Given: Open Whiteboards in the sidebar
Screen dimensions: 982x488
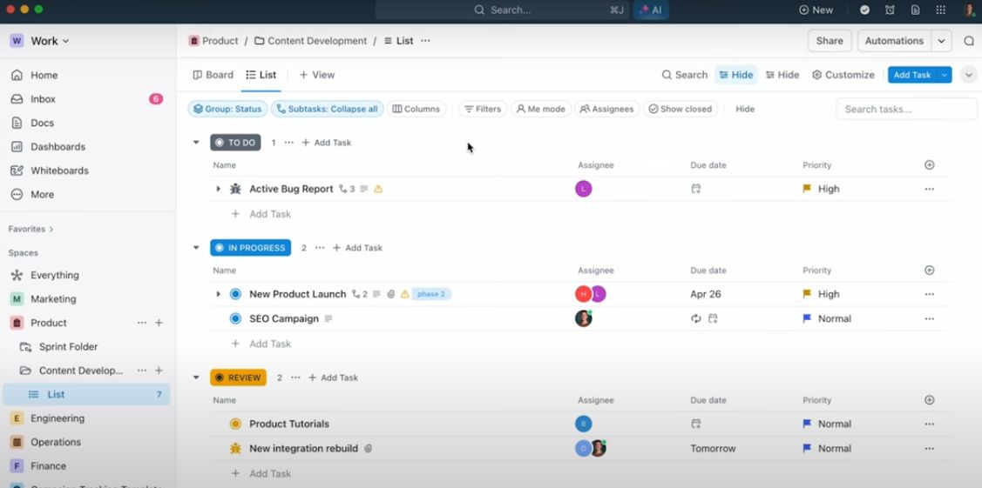Looking at the screenshot, I should pos(59,170).
